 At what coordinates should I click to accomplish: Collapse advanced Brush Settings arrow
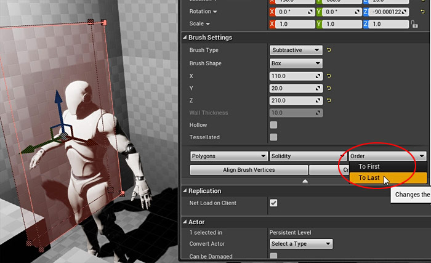[305, 181]
